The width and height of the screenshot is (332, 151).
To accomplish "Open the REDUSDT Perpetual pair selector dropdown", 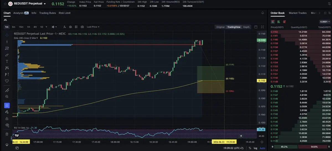I will [x=45, y=4].
